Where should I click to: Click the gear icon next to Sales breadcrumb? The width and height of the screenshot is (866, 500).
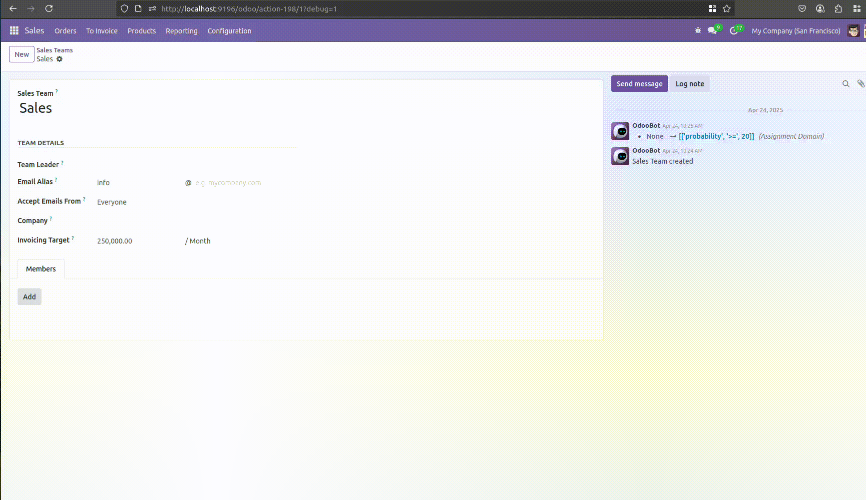[x=59, y=59]
